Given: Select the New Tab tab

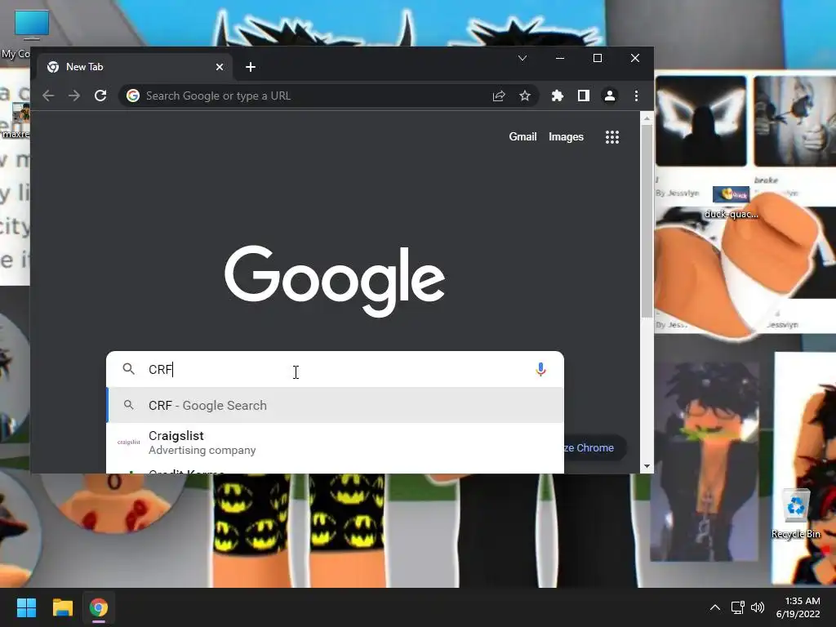Looking at the screenshot, I should pos(136,67).
